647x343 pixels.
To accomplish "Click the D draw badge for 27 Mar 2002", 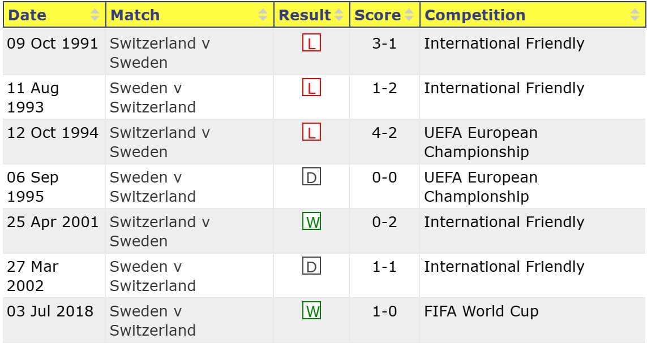I will [x=311, y=267].
